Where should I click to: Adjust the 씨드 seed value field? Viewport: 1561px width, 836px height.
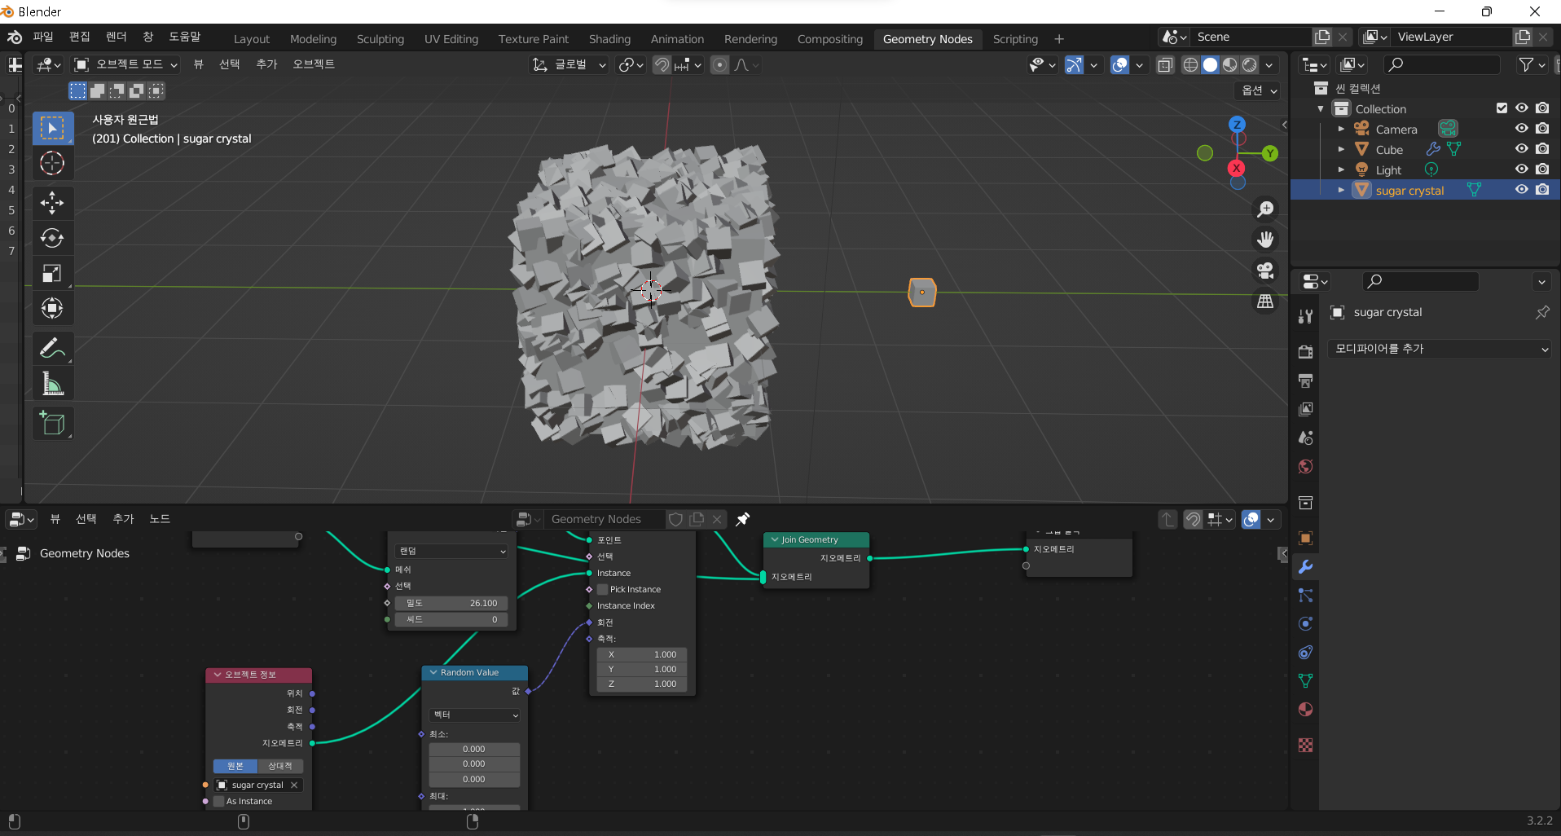tap(451, 619)
